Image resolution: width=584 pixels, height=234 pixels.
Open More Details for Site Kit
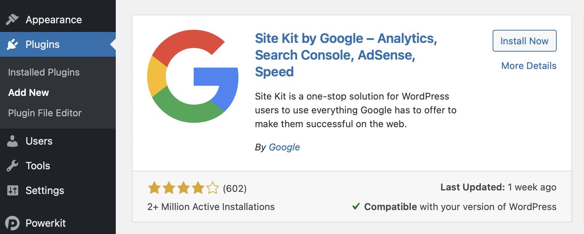pos(528,66)
